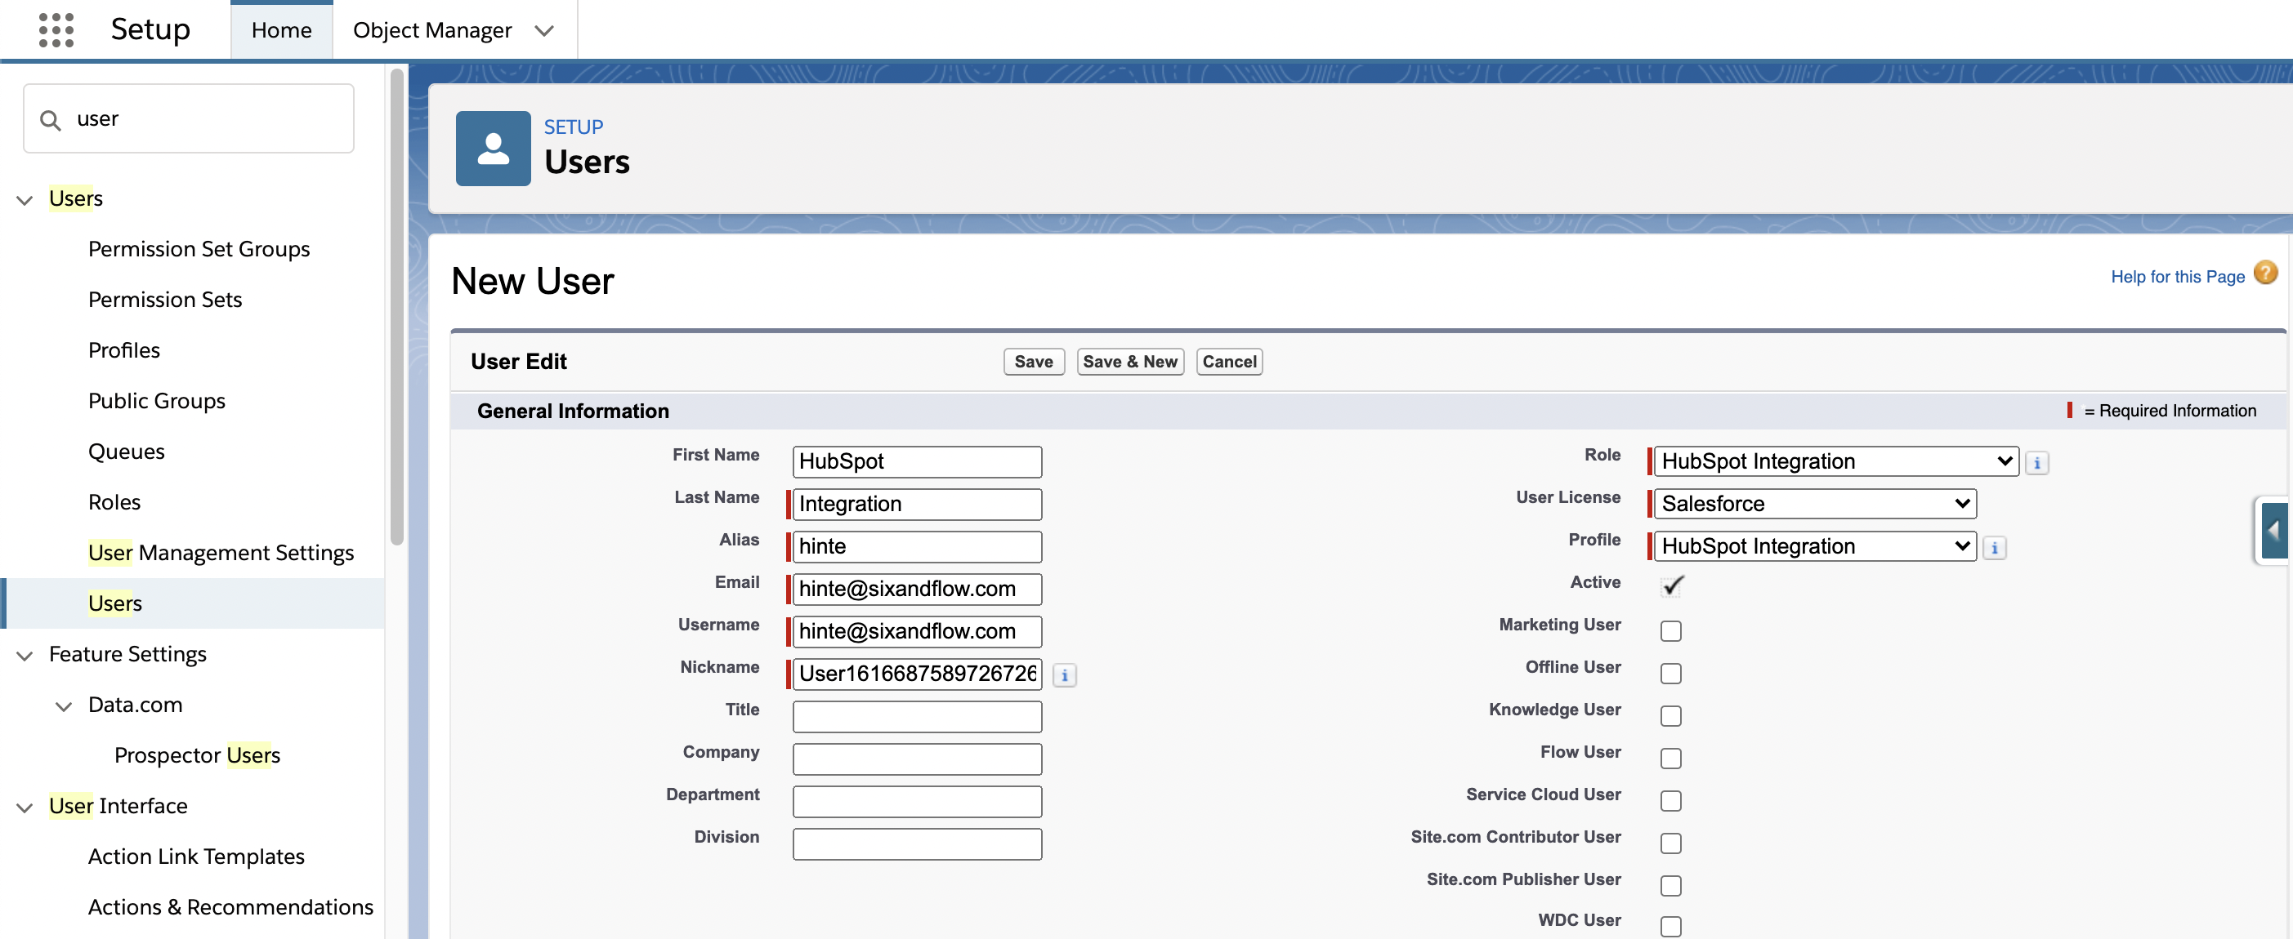2293x939 pixels.
Task: Check the Flow User box
Action: coord(1671,759)
